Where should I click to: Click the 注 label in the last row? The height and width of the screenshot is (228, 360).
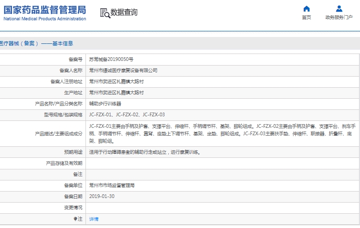tap(80, 219)
